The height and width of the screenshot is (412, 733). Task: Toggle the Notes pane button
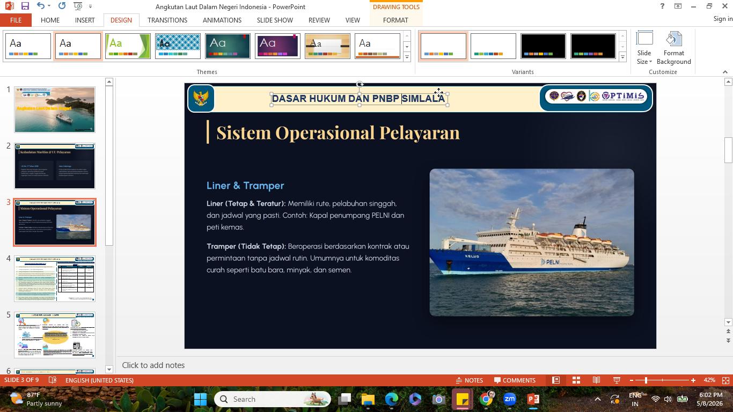(470, 380)
